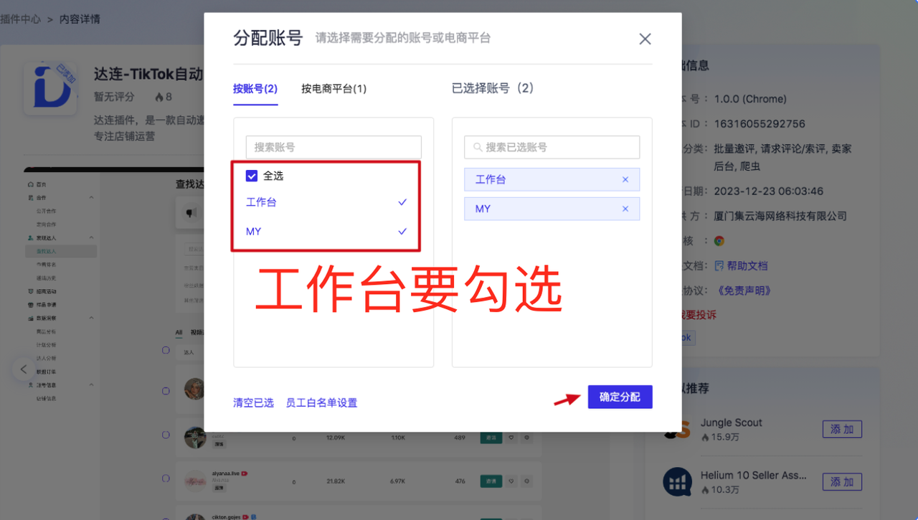The width and height of the screenshot is (918, 520).
Task: Close the 分配账号 dialog with the X
Action: (645, 39)
